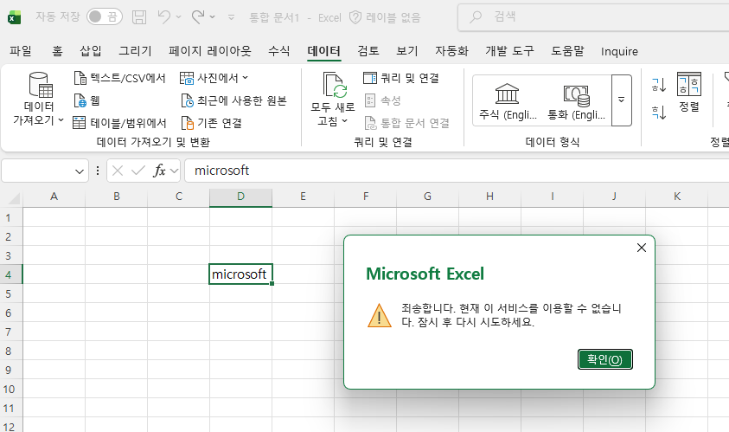Select column D header
729x432 pixels.
point(240,197)
